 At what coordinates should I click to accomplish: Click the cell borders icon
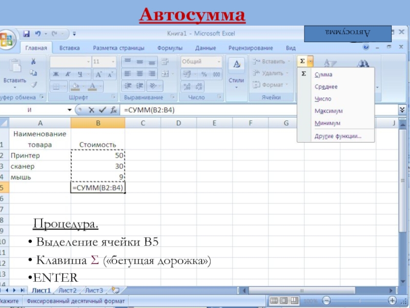(x=56, y=86)
